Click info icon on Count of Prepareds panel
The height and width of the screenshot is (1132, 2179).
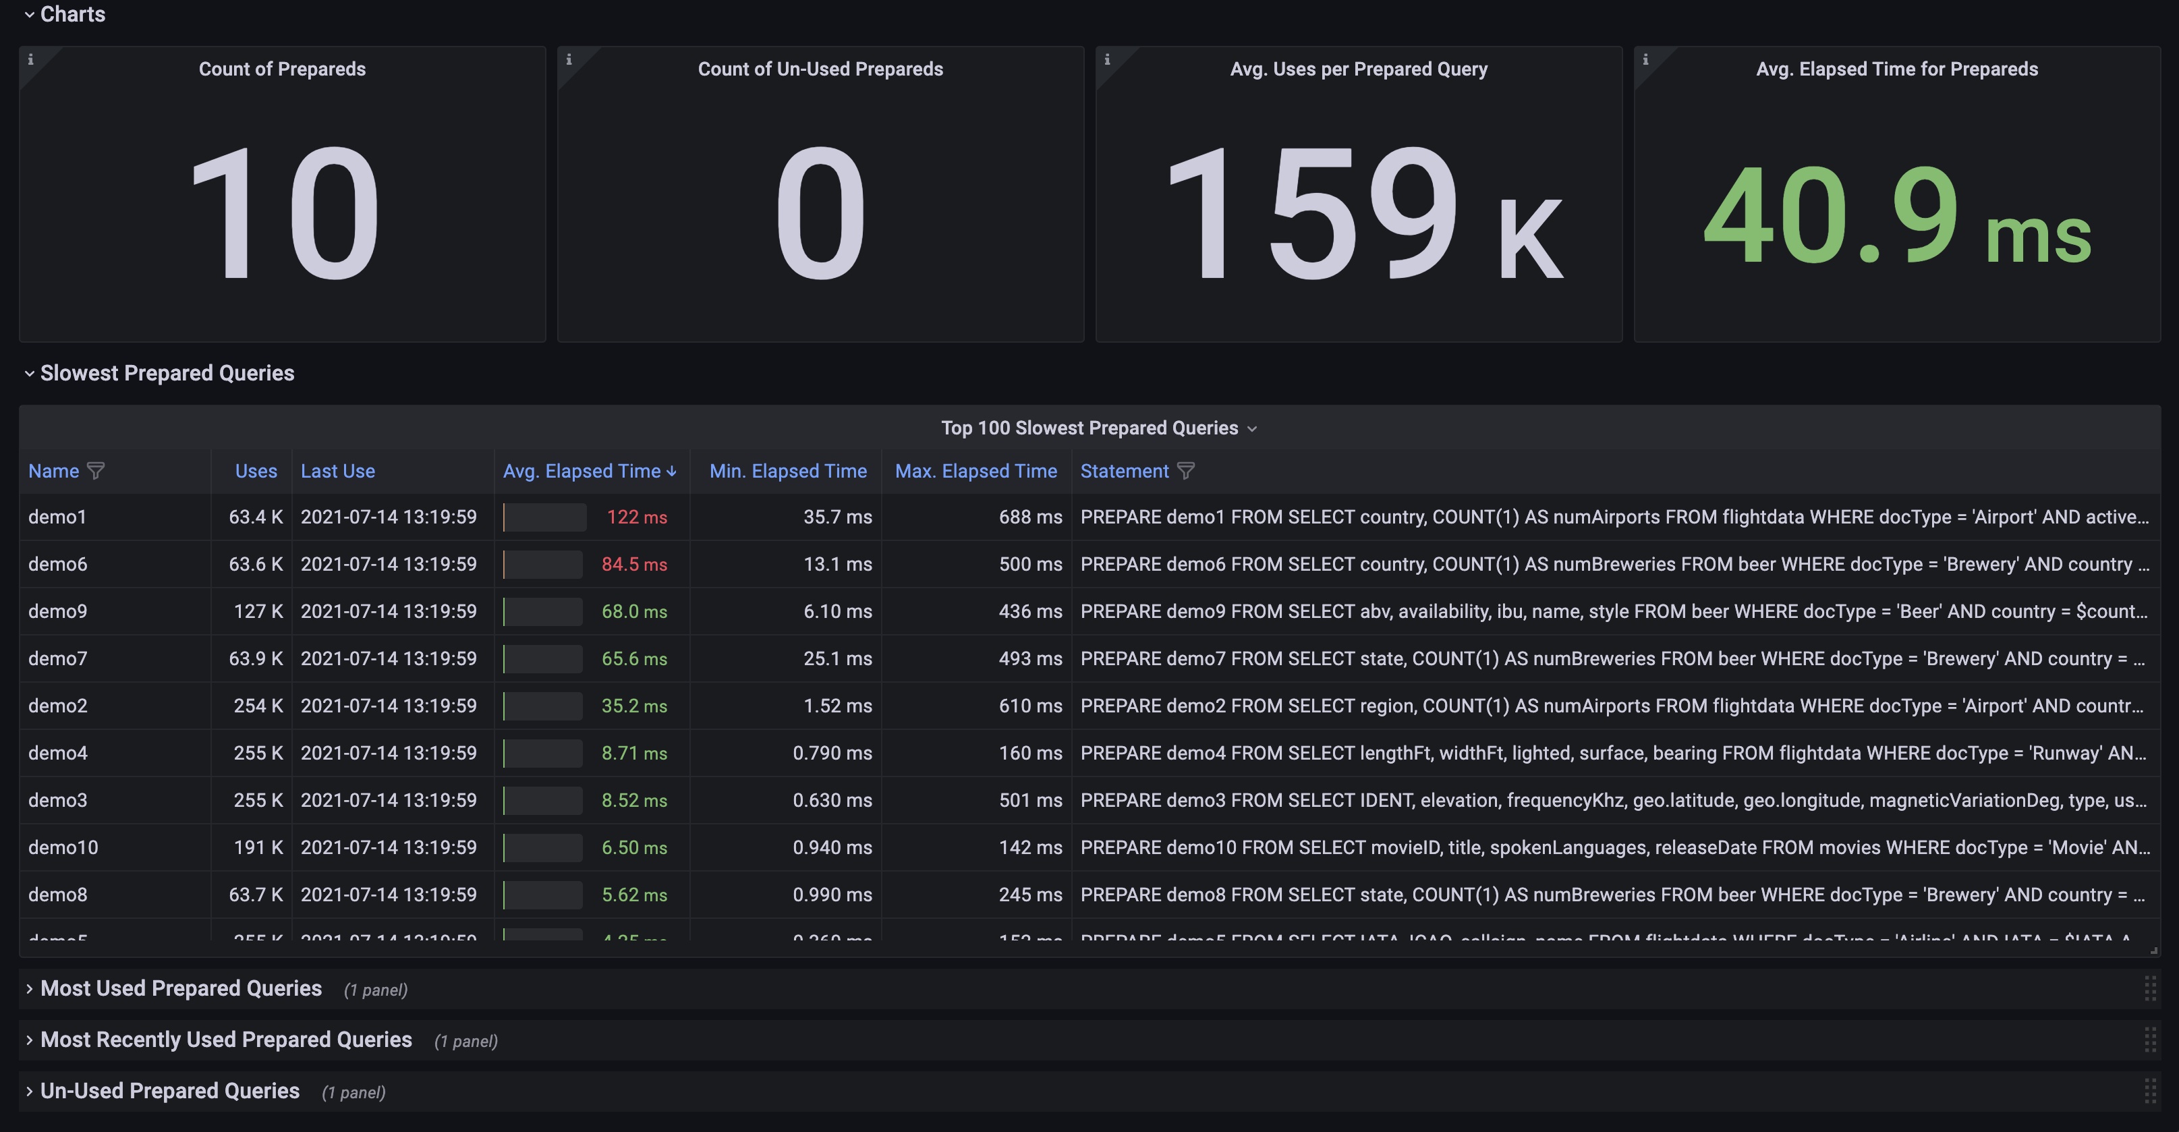point(30,59)
